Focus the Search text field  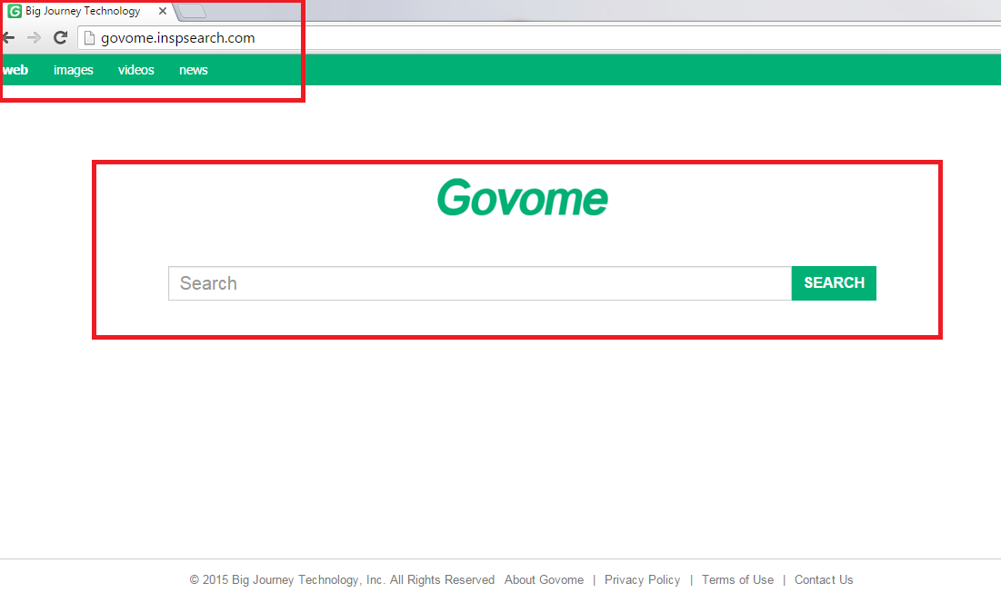click(x=479, y=283)
